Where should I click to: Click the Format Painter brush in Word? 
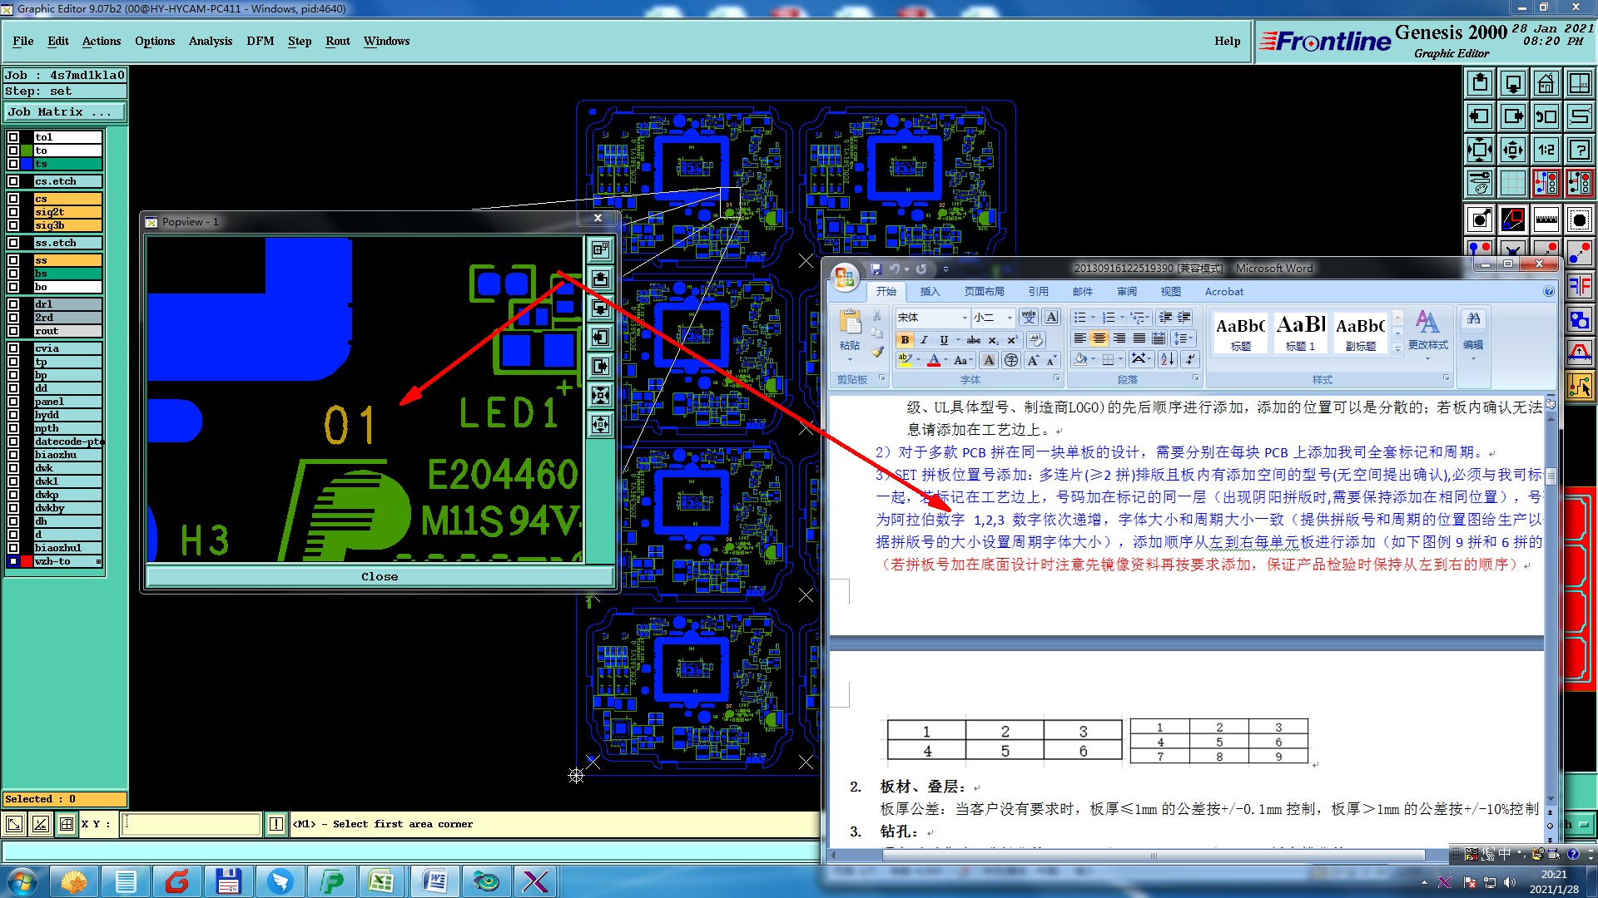pos(877,352)
